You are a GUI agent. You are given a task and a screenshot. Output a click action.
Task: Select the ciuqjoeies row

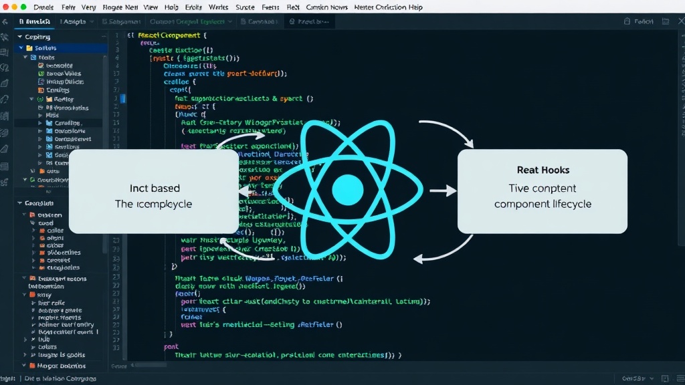[x=59, y=267]
